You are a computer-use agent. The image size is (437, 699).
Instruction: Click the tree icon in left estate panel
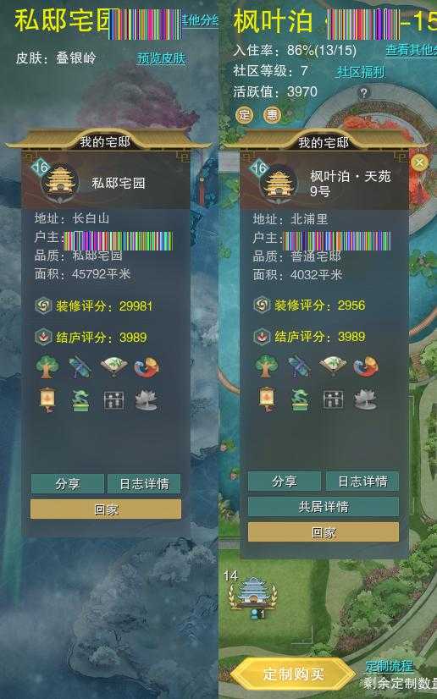point(47,367)
